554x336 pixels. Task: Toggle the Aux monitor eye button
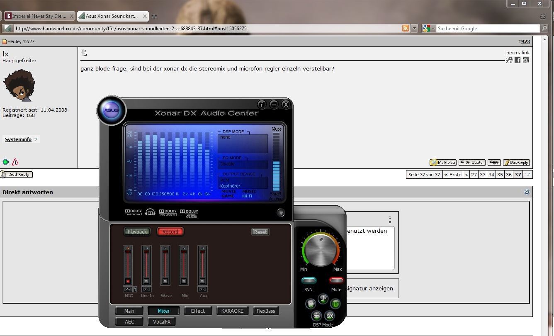point(202,289)
